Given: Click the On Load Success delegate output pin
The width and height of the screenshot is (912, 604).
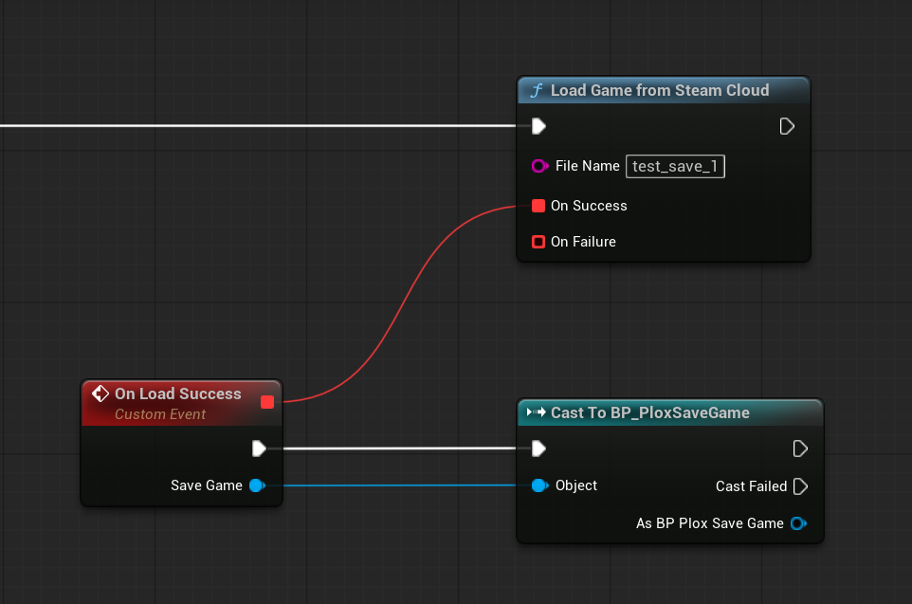Looking at the screenshot, I should (x=267, y=402).
